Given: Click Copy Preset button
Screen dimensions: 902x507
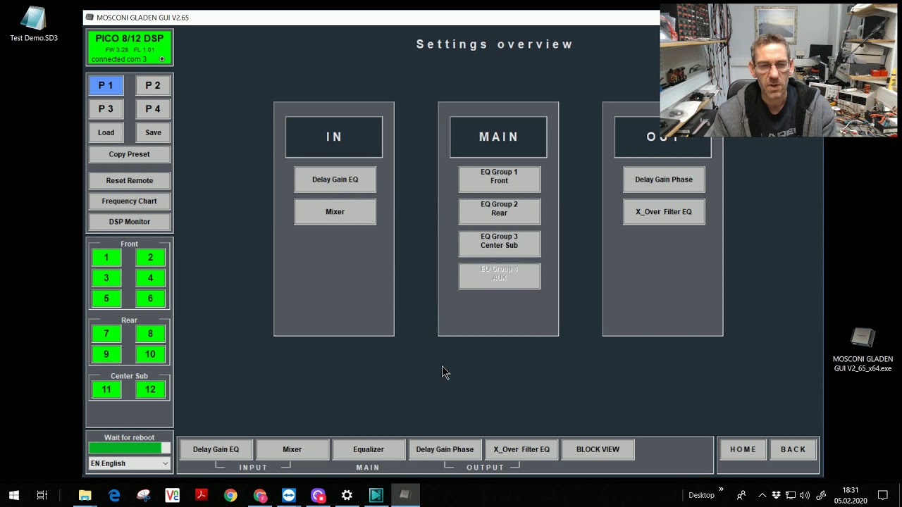Looking at the screenshot, I should pyautogui.click(x=129, y=154).
